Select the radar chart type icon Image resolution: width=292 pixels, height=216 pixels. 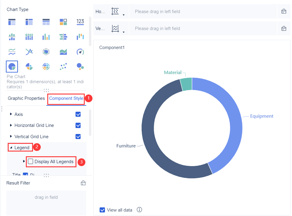(46, 51)
